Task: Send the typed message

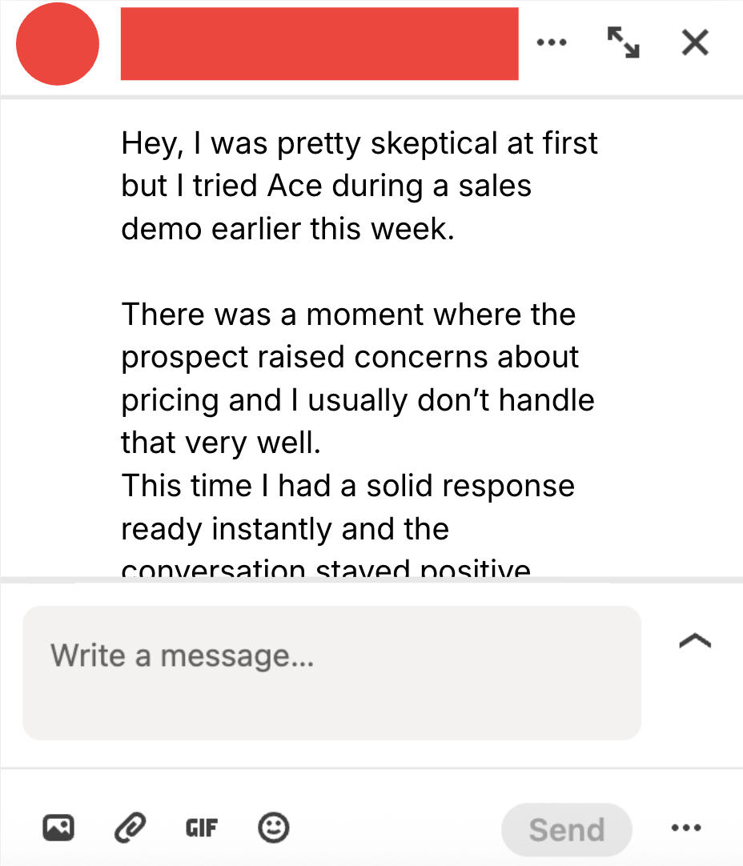Action: pos(566,830)
